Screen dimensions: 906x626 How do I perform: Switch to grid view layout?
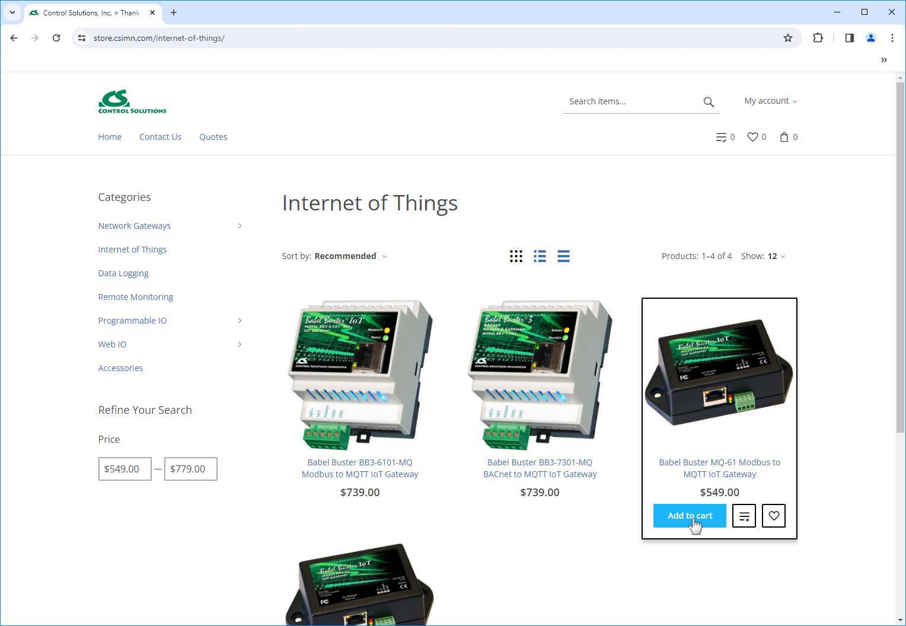(516, 256)
